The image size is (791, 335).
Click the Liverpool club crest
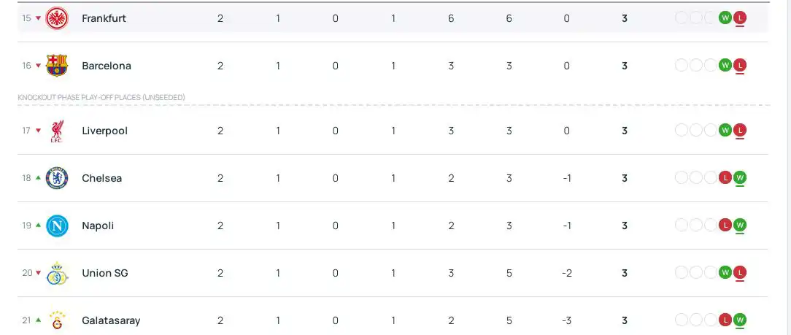click(x=57, y=131)
